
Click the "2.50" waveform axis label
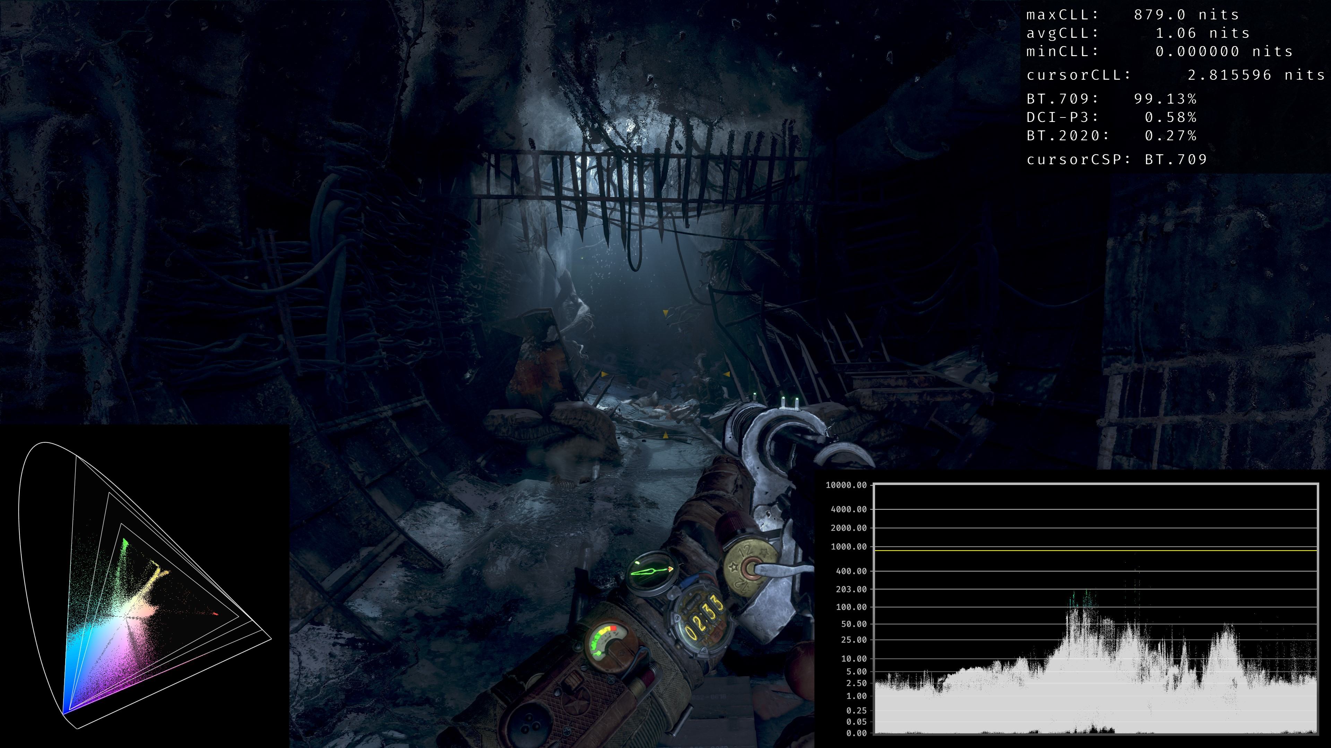point(856,683)
